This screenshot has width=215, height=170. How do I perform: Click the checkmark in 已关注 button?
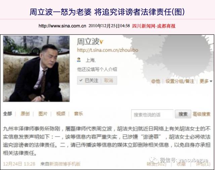point(81,80)
